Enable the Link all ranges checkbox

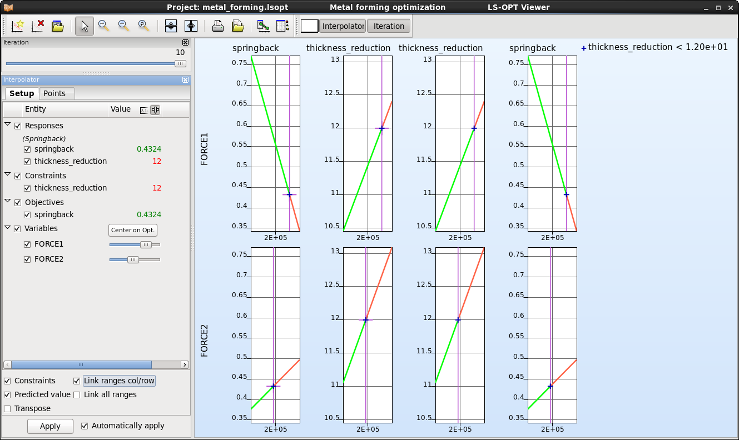77,395
